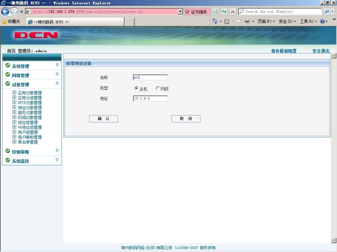
Task: Open 地址对象管理 in sidebar
Action: pyautogui.click(x=30, y=108)
